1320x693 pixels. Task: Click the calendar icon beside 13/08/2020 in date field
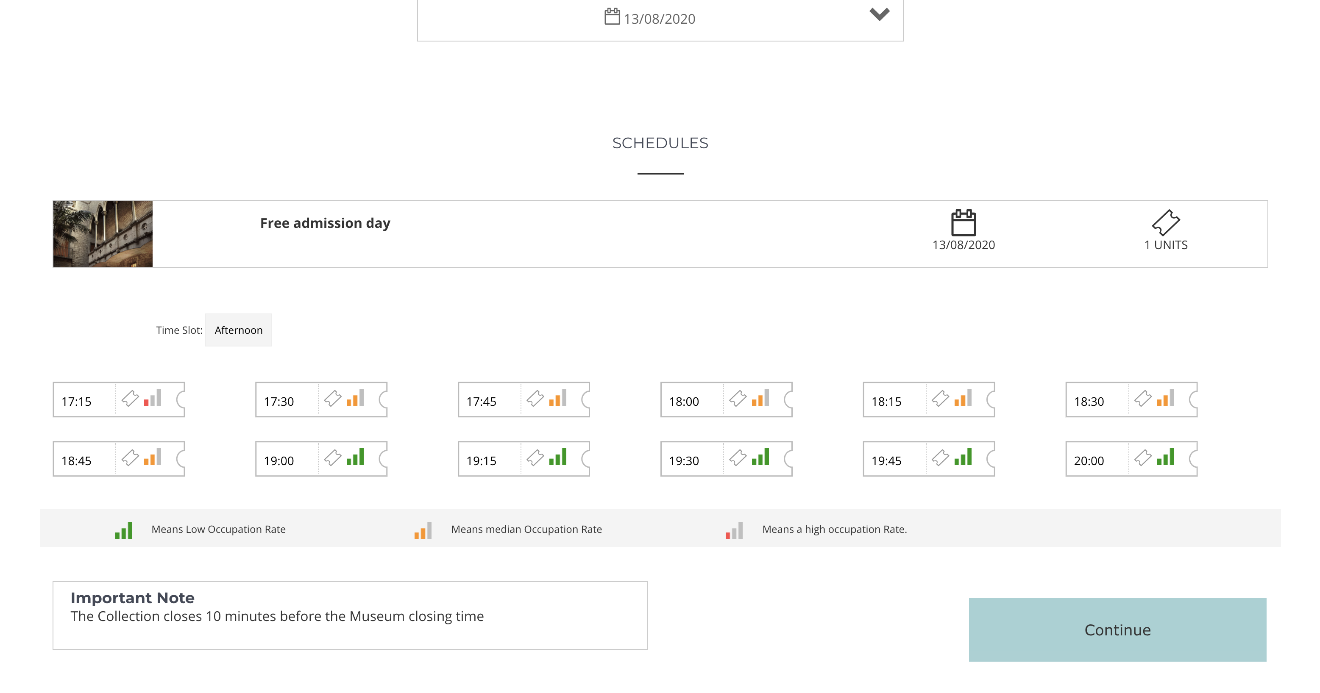pyautogui.click(x=612, y=17)
